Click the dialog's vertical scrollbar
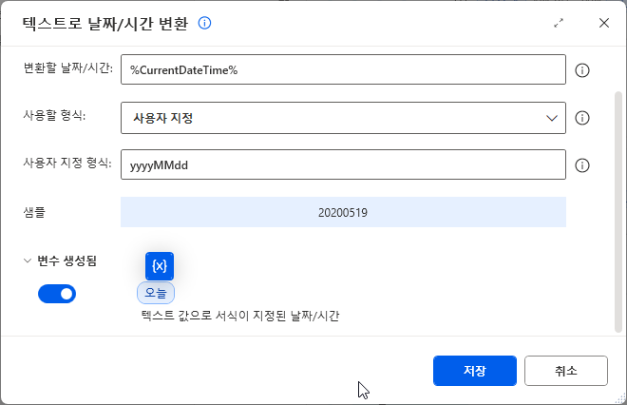 pos(618,212)
